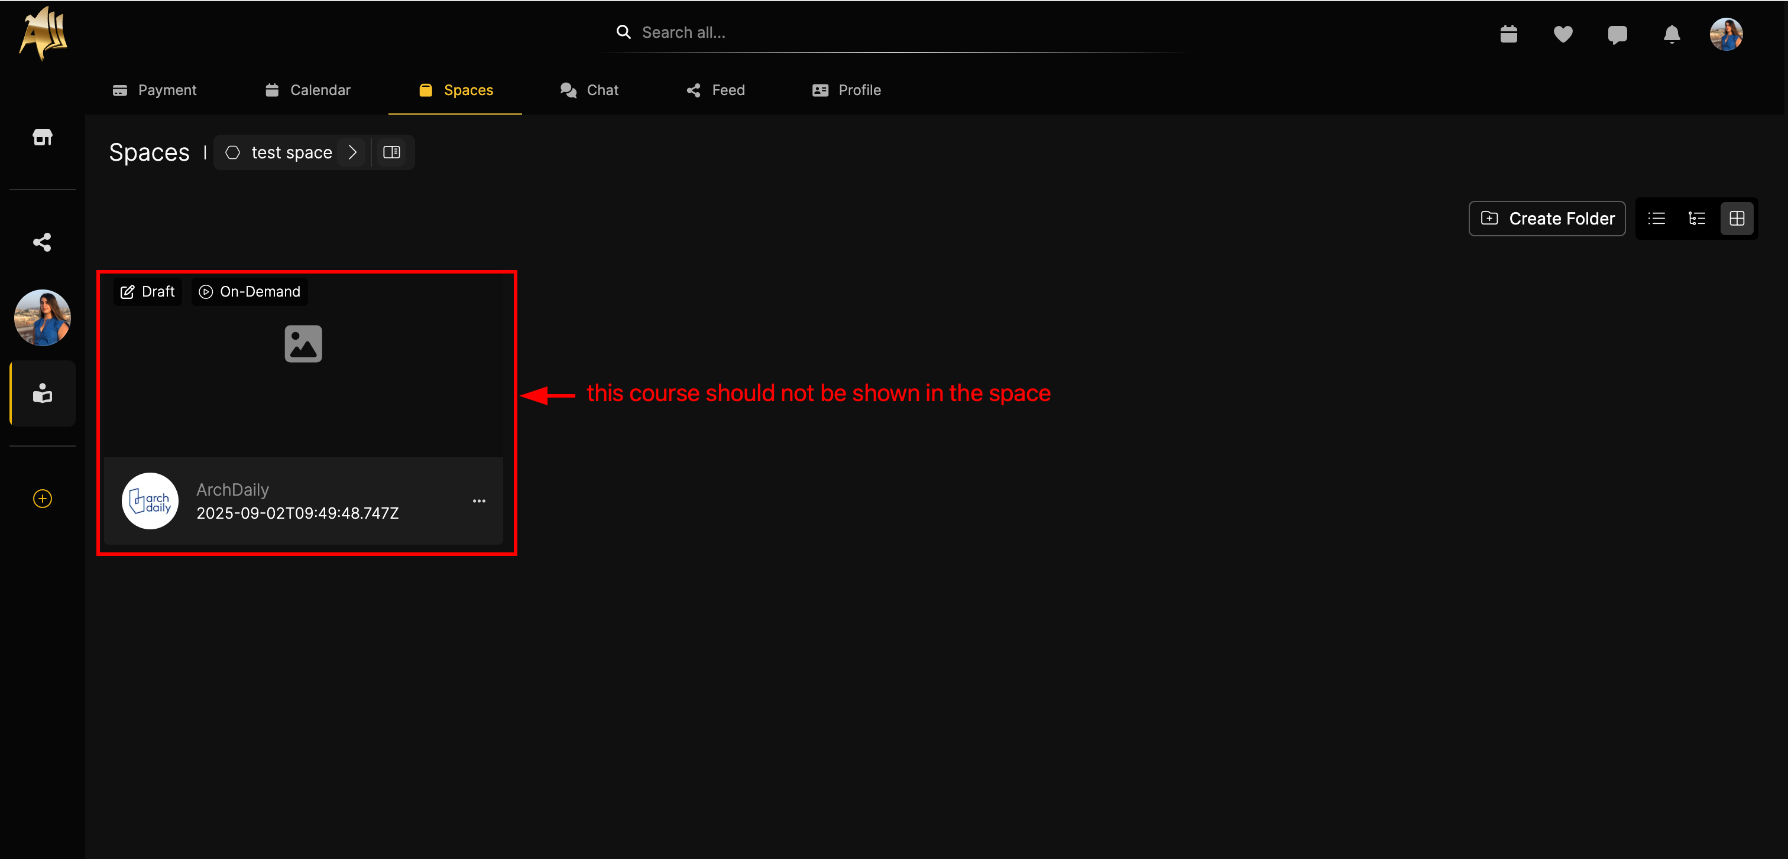The width and height of the screenshot is (1788, 859).
Task: Select profile avatar in left sidebar
Action: point(43,317)
